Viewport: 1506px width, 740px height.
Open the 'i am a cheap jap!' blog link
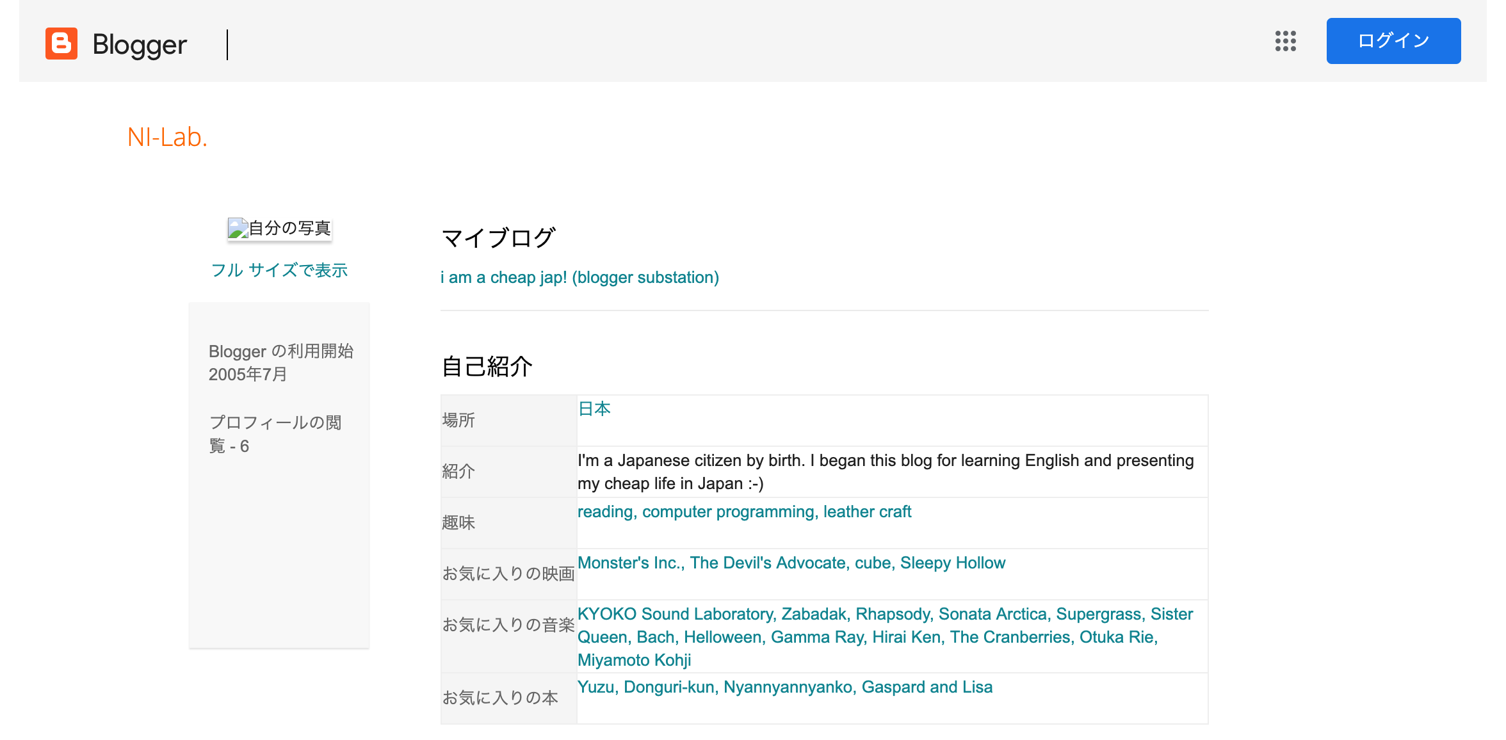pyautogui.click(x=579, y=277)
